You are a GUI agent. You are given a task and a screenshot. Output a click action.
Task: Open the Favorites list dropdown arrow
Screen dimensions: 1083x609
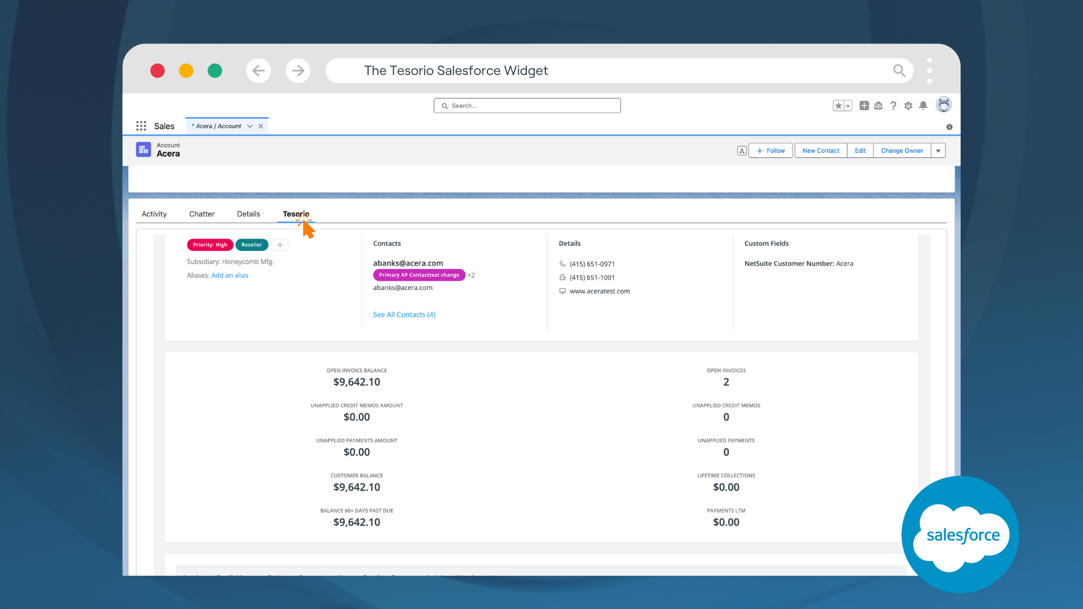pyautogui.click(x=848, y=105)
